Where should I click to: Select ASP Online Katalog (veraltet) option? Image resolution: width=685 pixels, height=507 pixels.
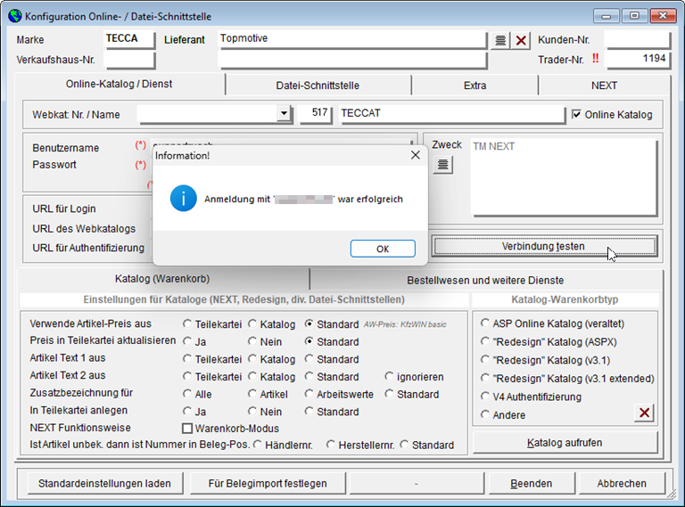click(485, 323)
